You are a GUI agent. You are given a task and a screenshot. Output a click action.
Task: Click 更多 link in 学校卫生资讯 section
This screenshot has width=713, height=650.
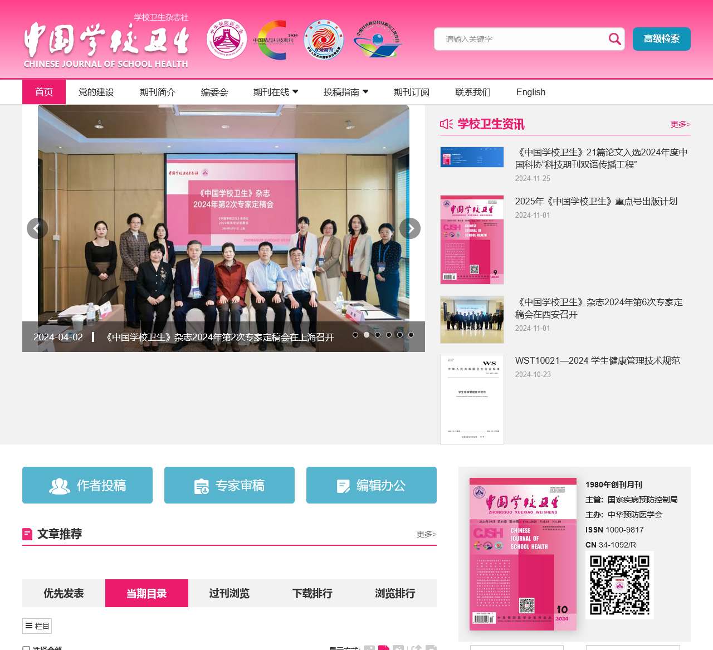click(x=680, y=124)
